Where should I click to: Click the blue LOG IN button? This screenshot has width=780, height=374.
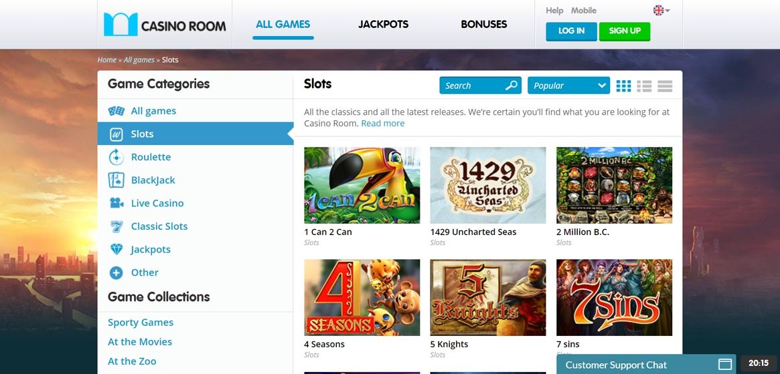[x=571, y=31]
